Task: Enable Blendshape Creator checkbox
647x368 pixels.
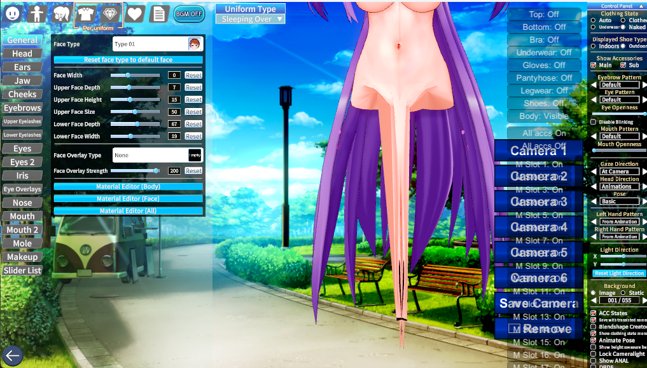Action: click(594, 327)
